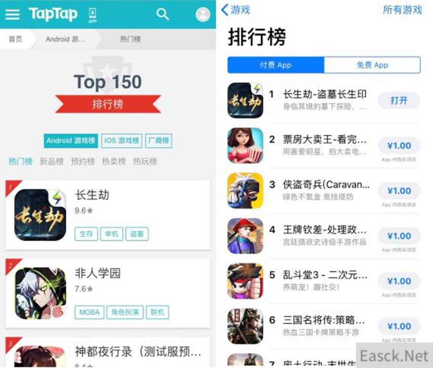Open the 非人学园 game icon
Viewport: 433px width, 368px height.
[x=40, y=293]
